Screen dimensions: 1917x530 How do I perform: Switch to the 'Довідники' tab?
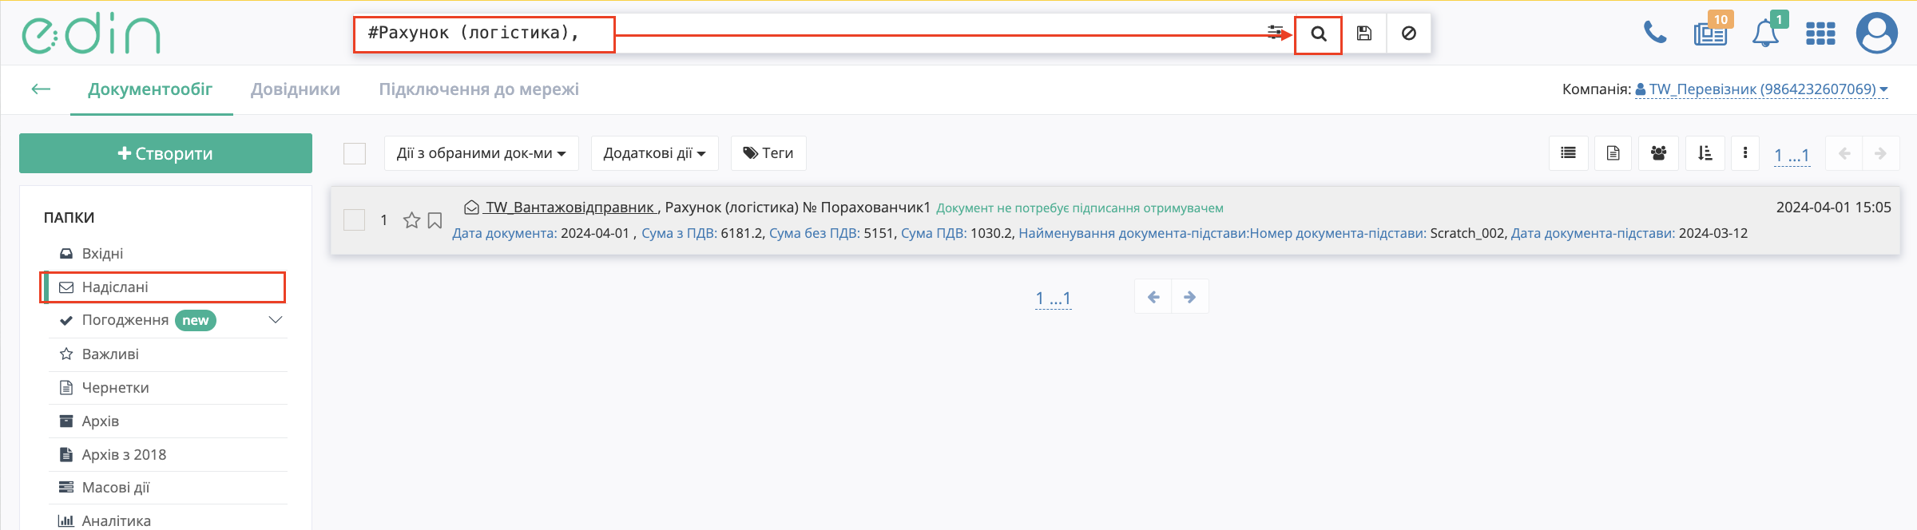coord(296,89)
